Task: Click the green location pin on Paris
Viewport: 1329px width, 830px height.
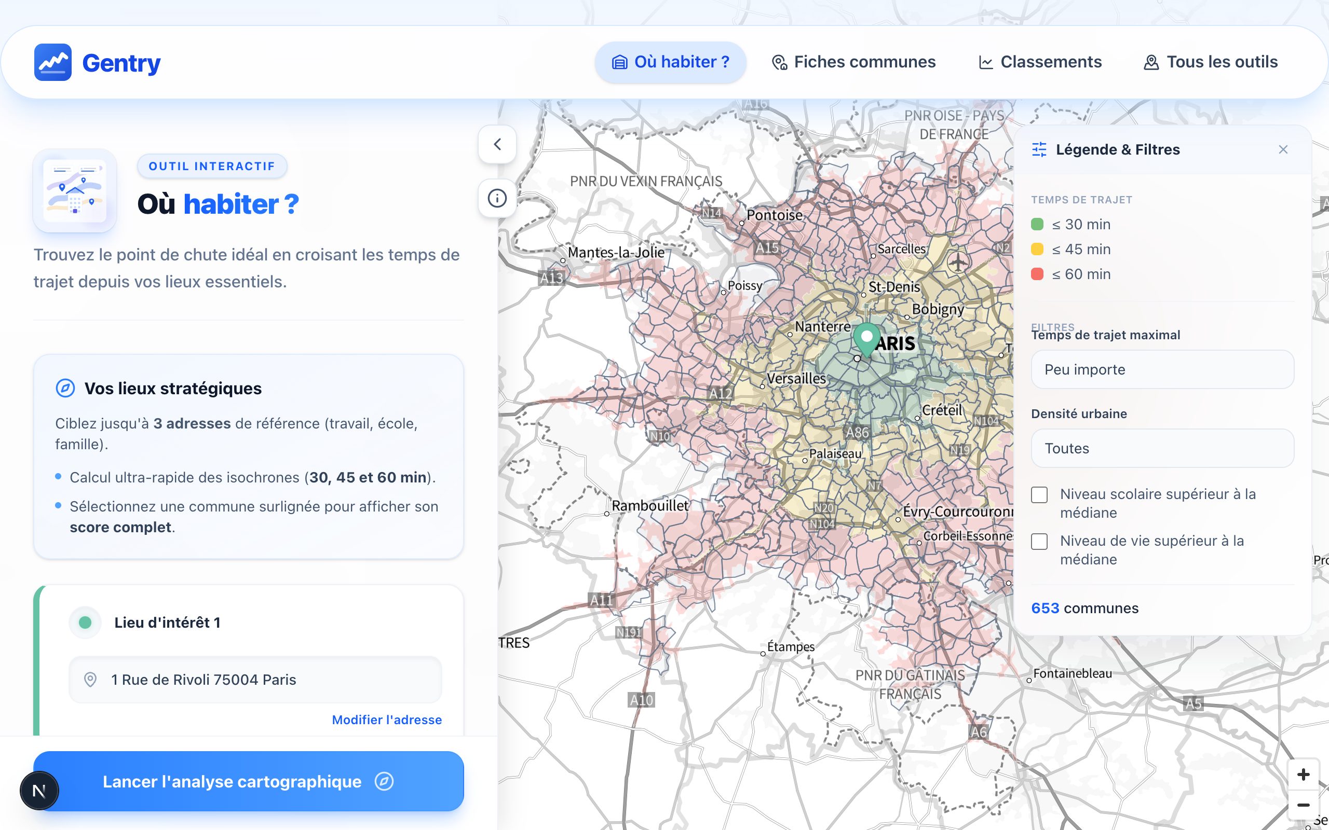Action: coord(866,339)
